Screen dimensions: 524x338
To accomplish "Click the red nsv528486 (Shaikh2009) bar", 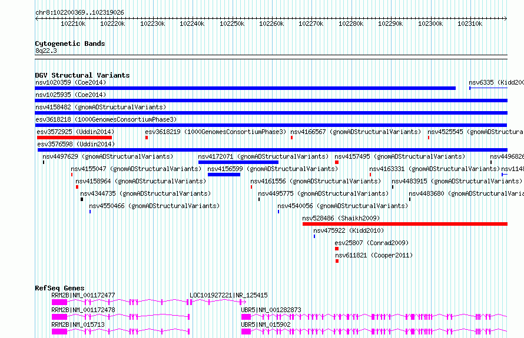I will (405, 224).
